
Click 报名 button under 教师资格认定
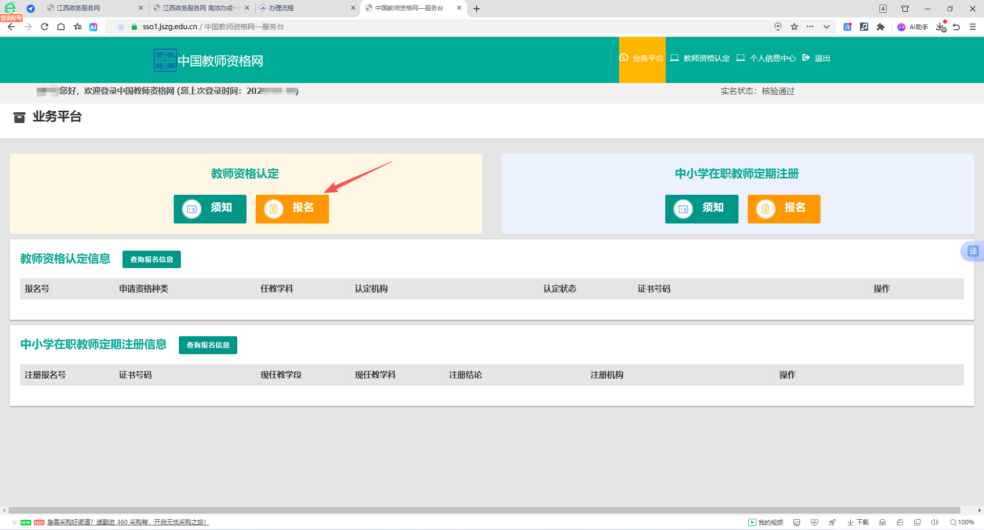(x=292, y=209)
